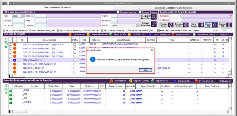Check the selection box for row 3265

(x=10, y=45)
